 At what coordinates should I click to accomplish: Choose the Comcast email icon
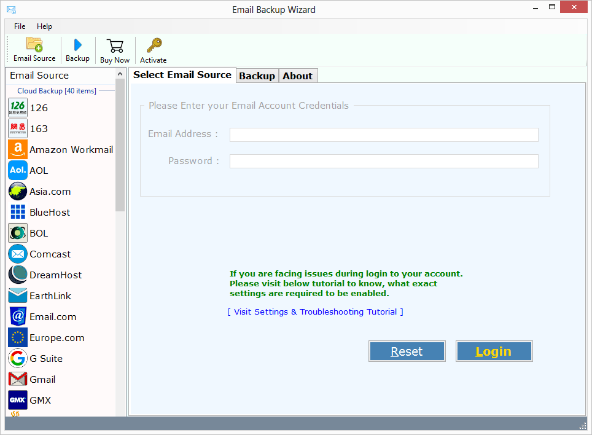[17, 254]
